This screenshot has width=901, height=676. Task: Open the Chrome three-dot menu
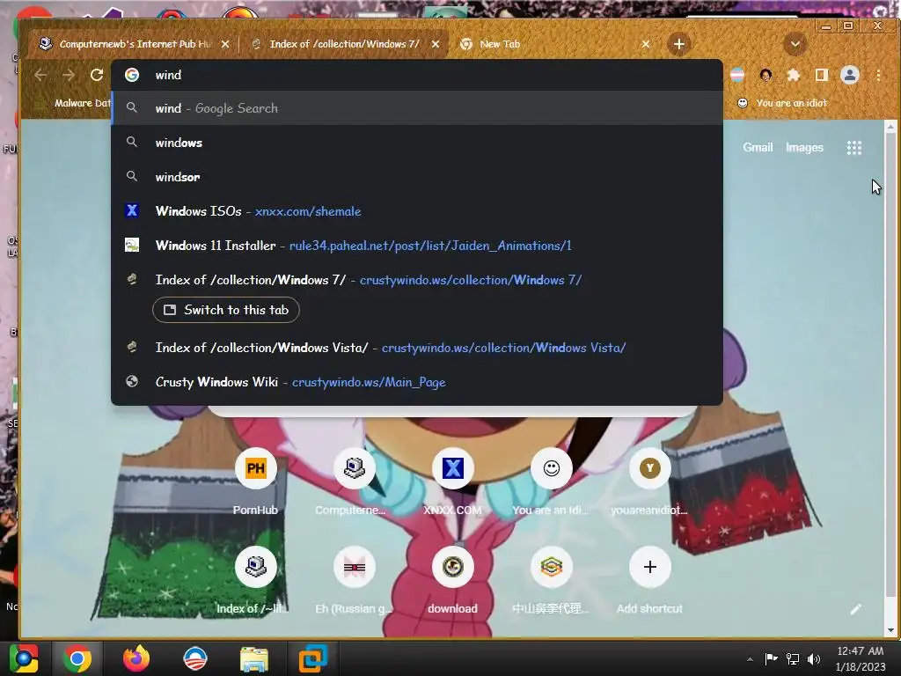(x=878, y=75)
